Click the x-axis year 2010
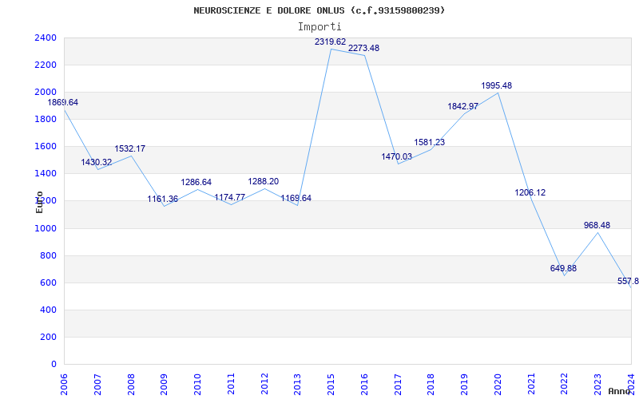This screenshot has width=639, height=399. tap(197, 385)
